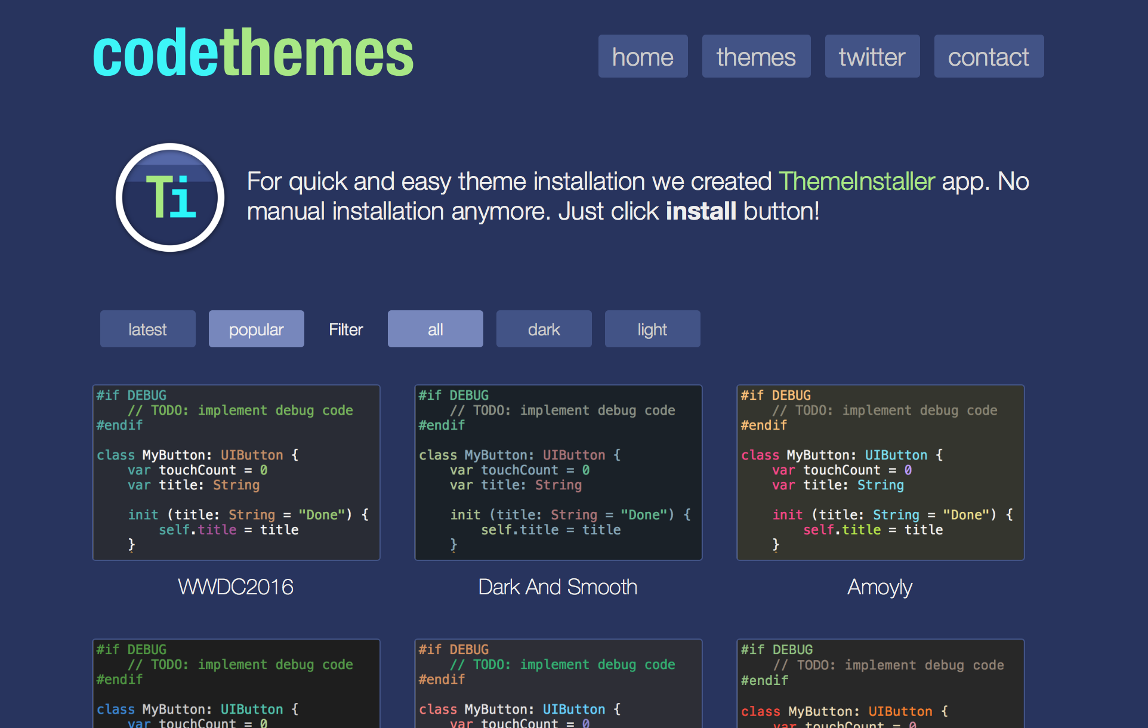This screenshot has width=1148, height=728.
Task: Open the Amoyly theme preview
Action: coord(880,472)
